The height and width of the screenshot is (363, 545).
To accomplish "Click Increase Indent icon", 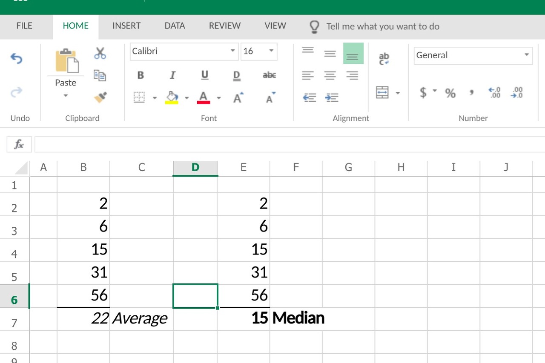I will (x=332, y=97).
